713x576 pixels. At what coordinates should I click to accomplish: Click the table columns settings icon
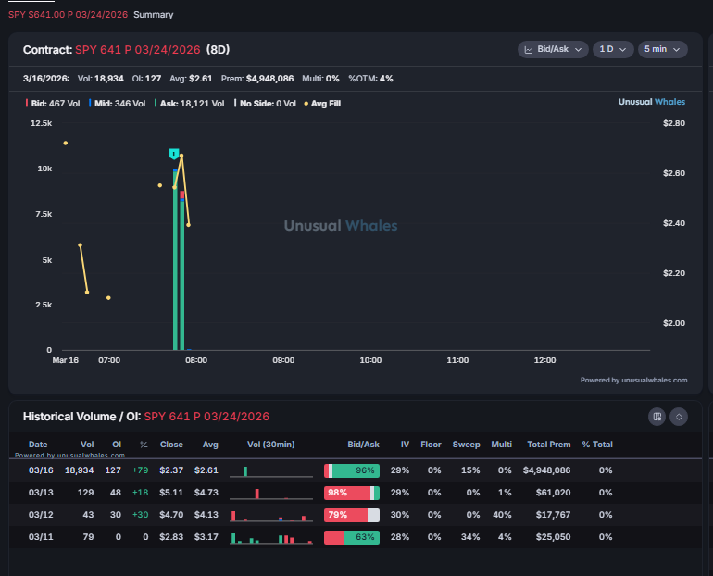[x=657, y=417]
